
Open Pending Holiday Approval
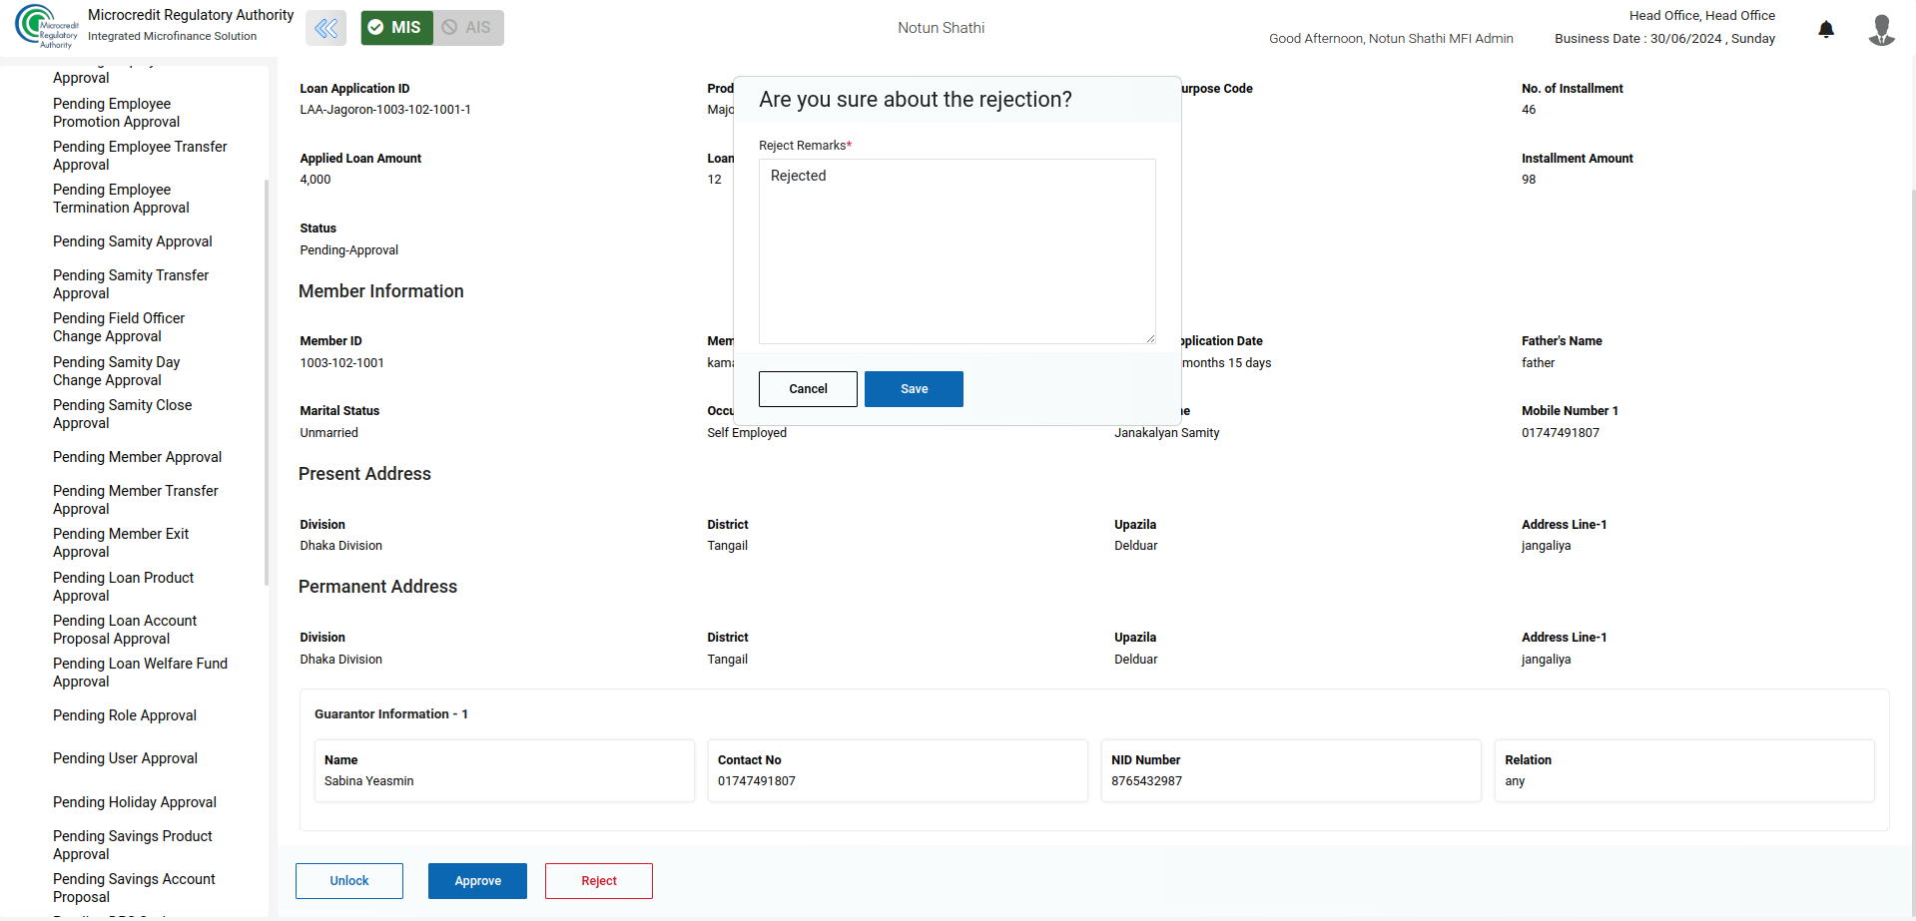135,802
